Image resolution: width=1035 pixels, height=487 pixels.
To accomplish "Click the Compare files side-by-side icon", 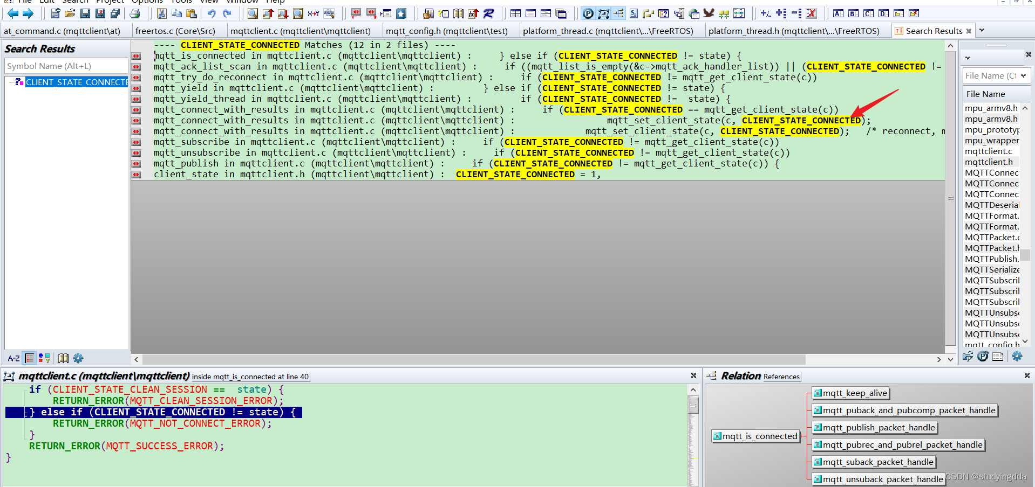I will point(739,13).
